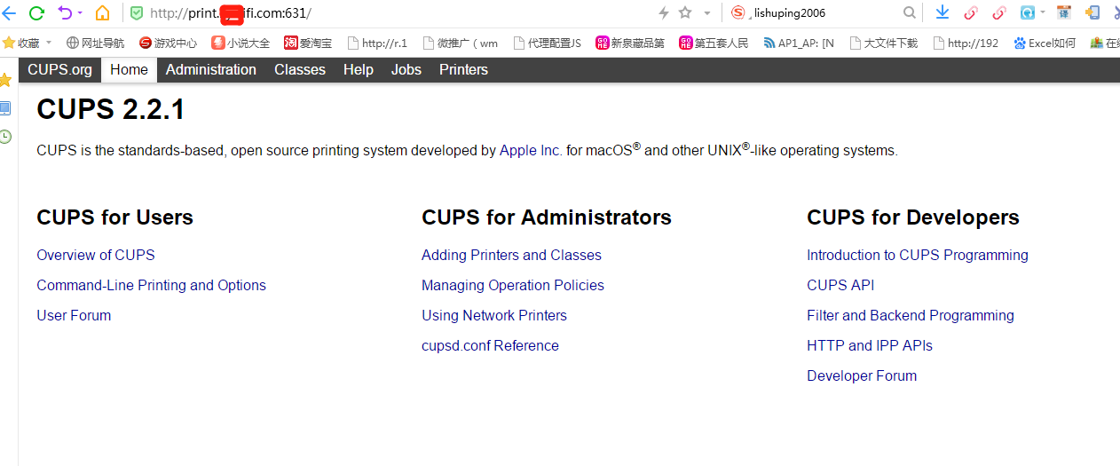Open Adding Printers and Classes link
Screen dimensions: 1120x466
pyautogui.click(x=511, y=255)
